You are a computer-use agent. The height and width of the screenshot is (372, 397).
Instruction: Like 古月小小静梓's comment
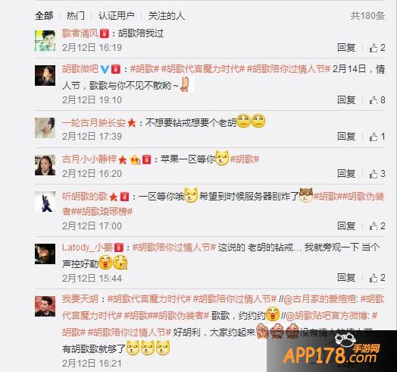tap(377, 174)
